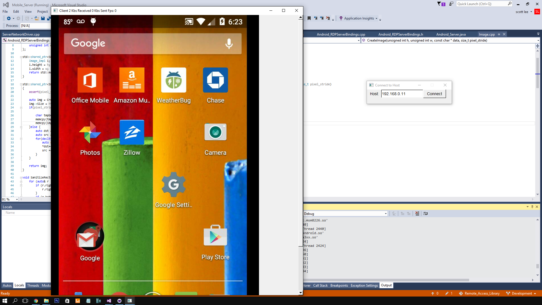The height and width of the screenshot is (305, 542).
Task: Switch to the Threads tab
Action: click(33, 286)
